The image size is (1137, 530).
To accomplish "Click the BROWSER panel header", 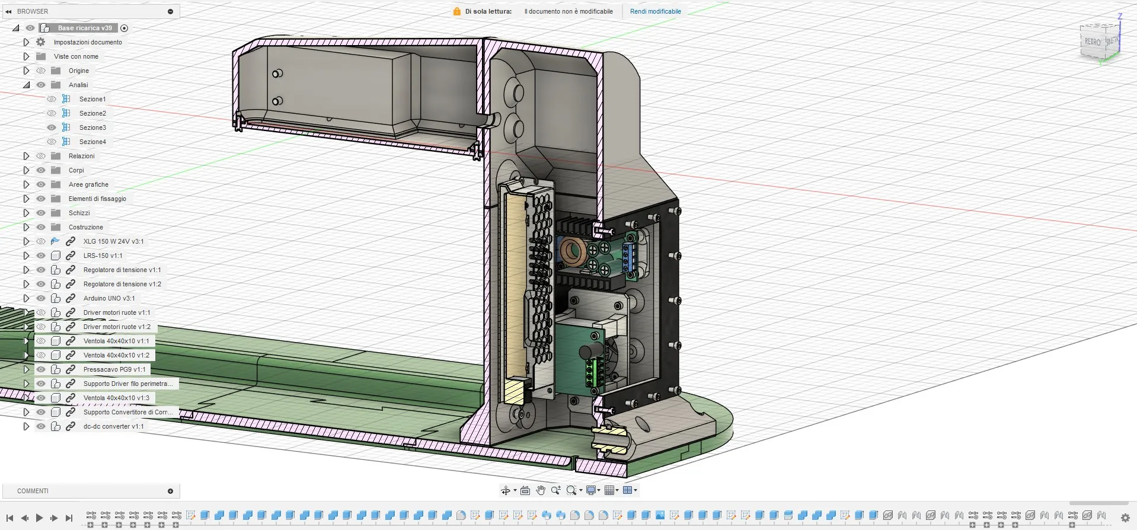I will (91, 11).
